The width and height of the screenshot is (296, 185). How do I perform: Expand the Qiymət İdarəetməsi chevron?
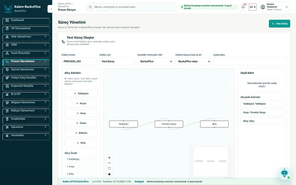pos(45,70)
